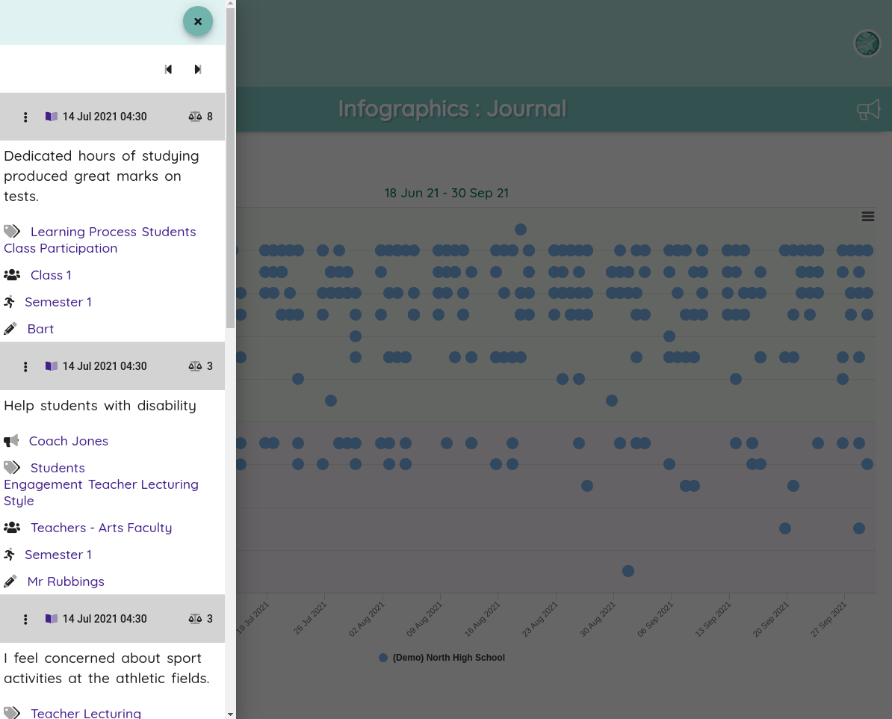This screenshot has width=892, height=719.
Task: Go to previous journal entry
Action: coord(168,69)
